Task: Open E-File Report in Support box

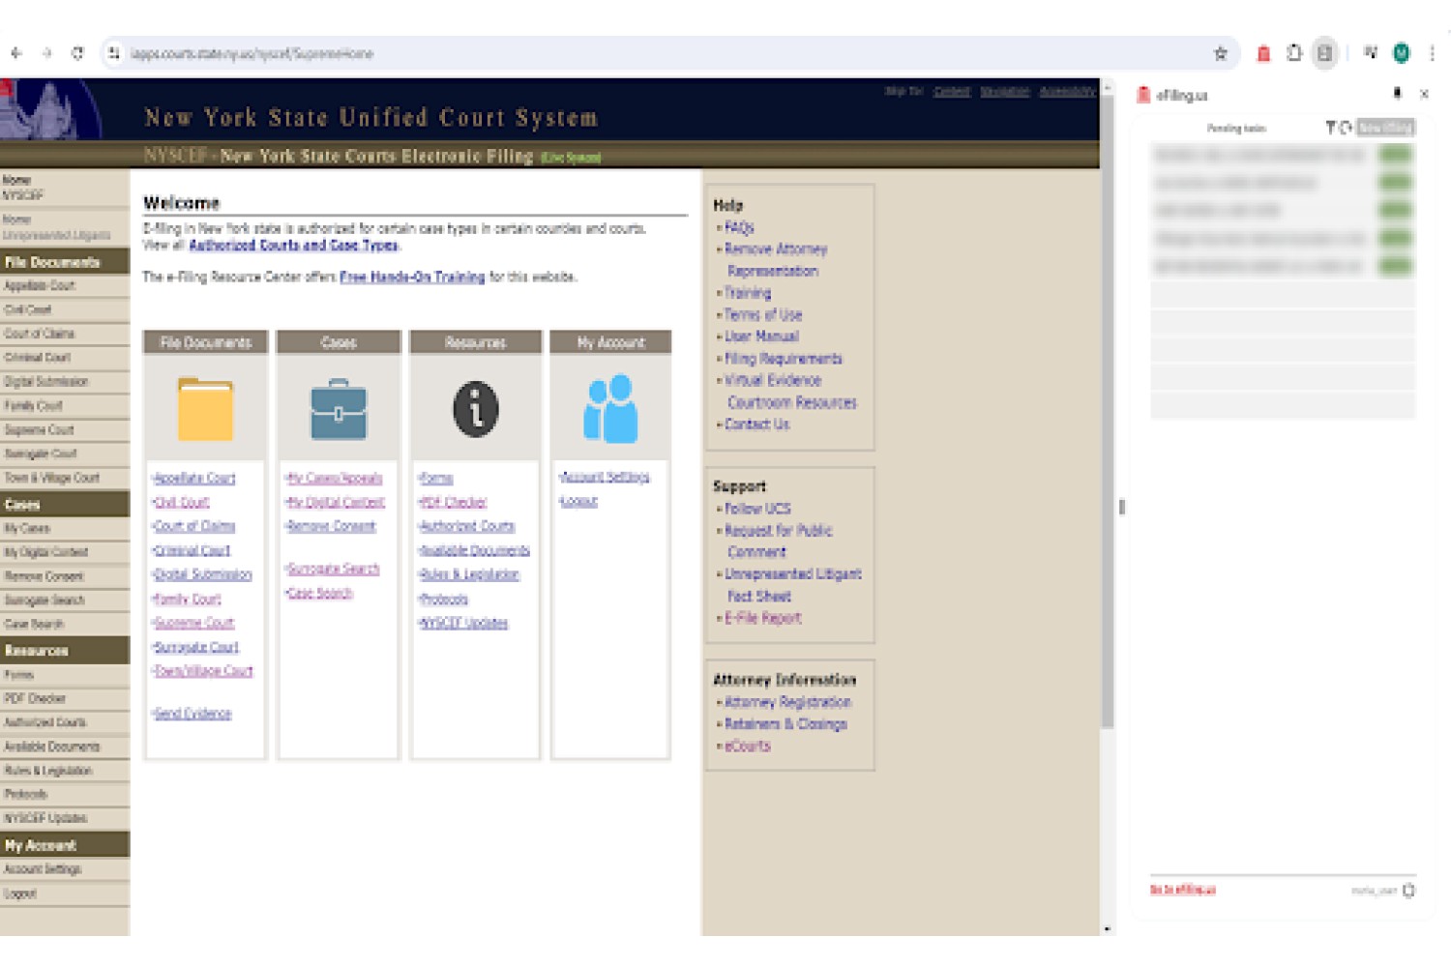Action: pos(763,618)
